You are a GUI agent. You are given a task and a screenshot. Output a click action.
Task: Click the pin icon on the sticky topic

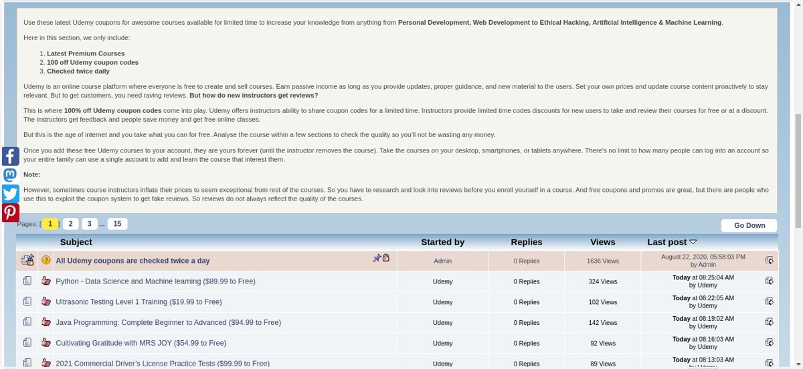(x=377, y=258)
